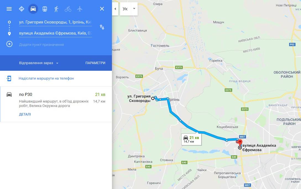Open the Ук language dropdown arrow
This screenshot has width=301, height=189.
[134, 9]
